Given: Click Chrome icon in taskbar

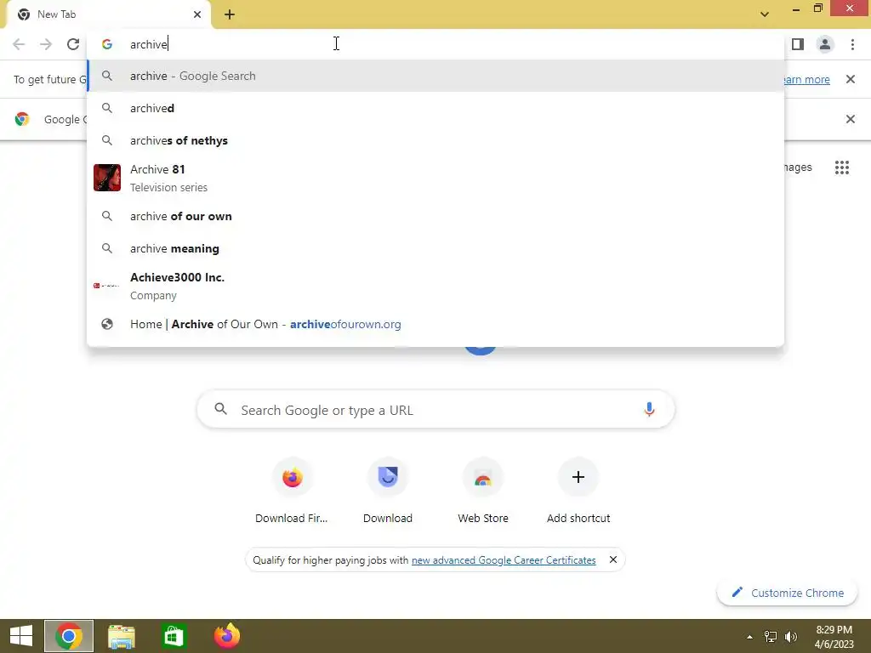Looking at the screenshot, I should (69, 636).
